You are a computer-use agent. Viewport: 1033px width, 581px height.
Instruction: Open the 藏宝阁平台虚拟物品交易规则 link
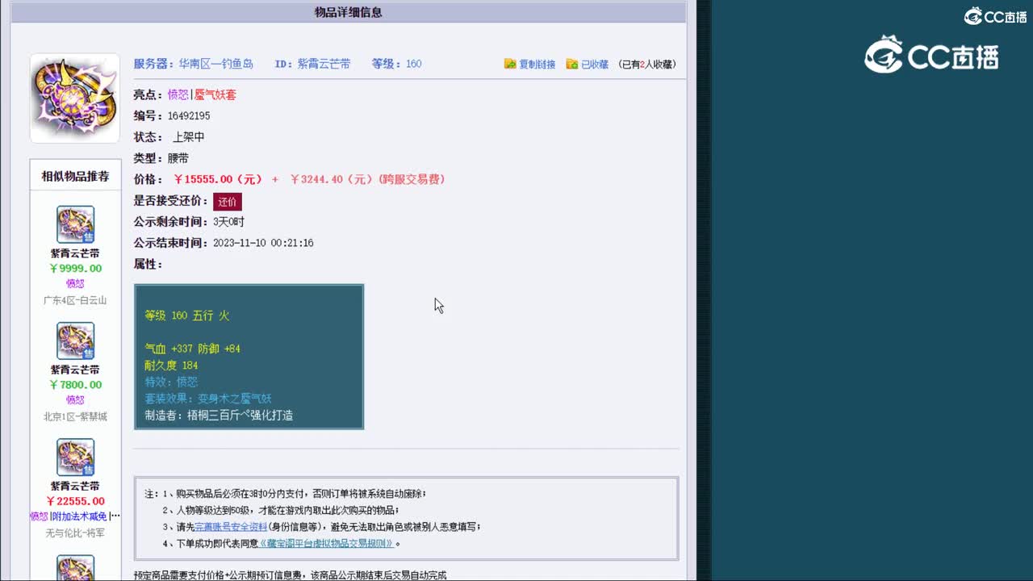tap(328, 543)
